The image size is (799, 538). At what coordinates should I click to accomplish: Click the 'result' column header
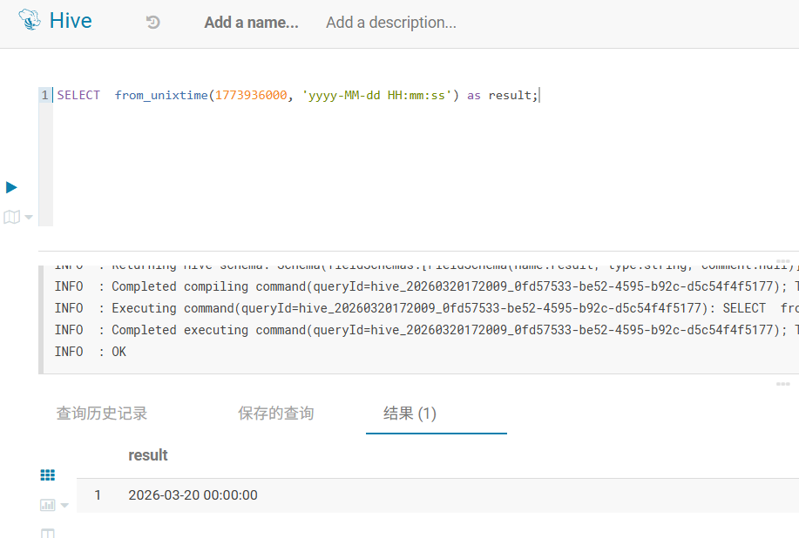[148, 455]
